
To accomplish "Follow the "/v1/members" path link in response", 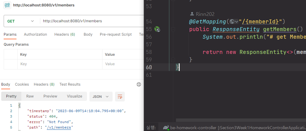I will tap(59, 127).
